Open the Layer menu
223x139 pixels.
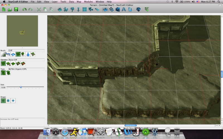point(55,2)
